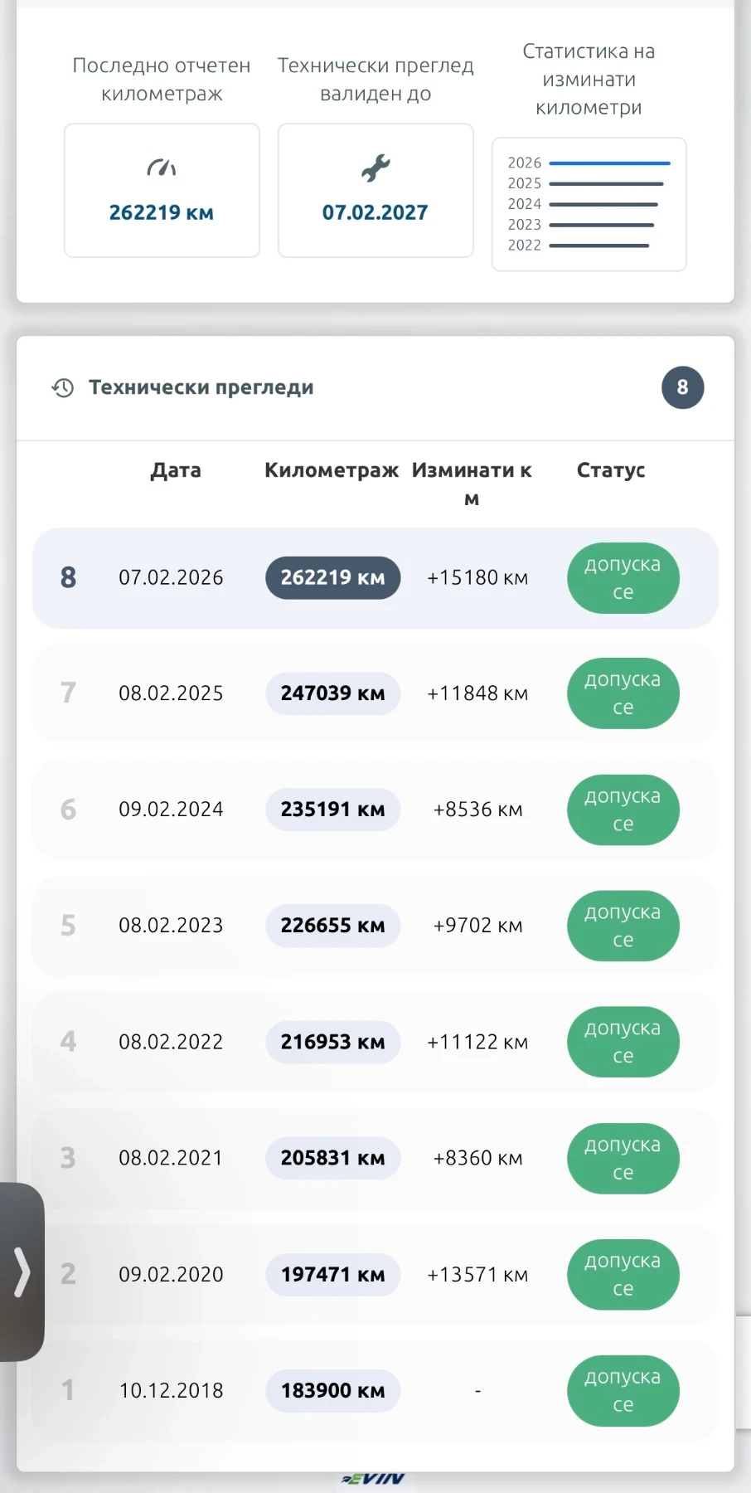Open the mileage statistics chart thumbnail
This screenshot has width=751, height=1493.
click(589, 204)
